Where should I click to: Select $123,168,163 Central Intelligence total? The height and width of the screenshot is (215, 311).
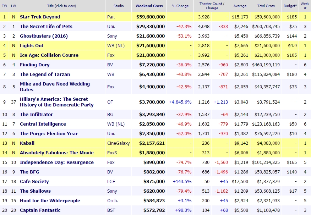pyautogui.click(x=266, y=124)
